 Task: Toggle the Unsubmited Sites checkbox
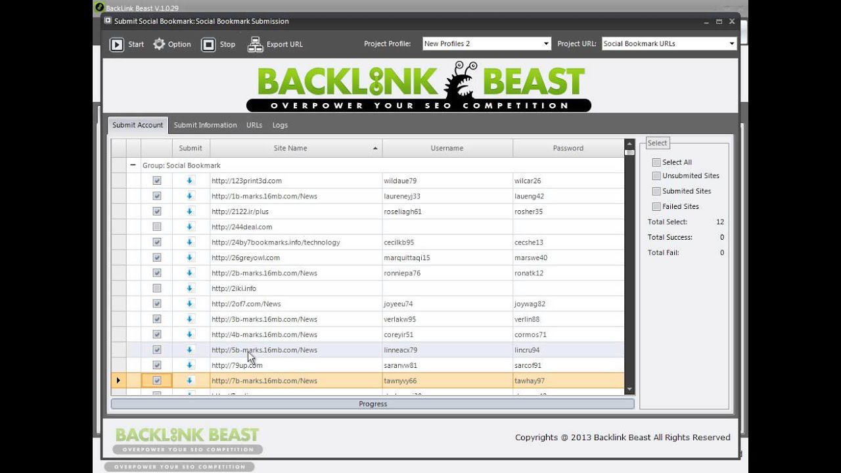(x=656, y=176)
